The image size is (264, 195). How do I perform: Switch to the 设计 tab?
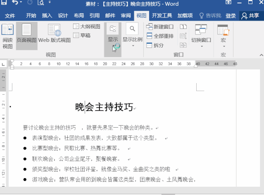[x=63, y=16]
